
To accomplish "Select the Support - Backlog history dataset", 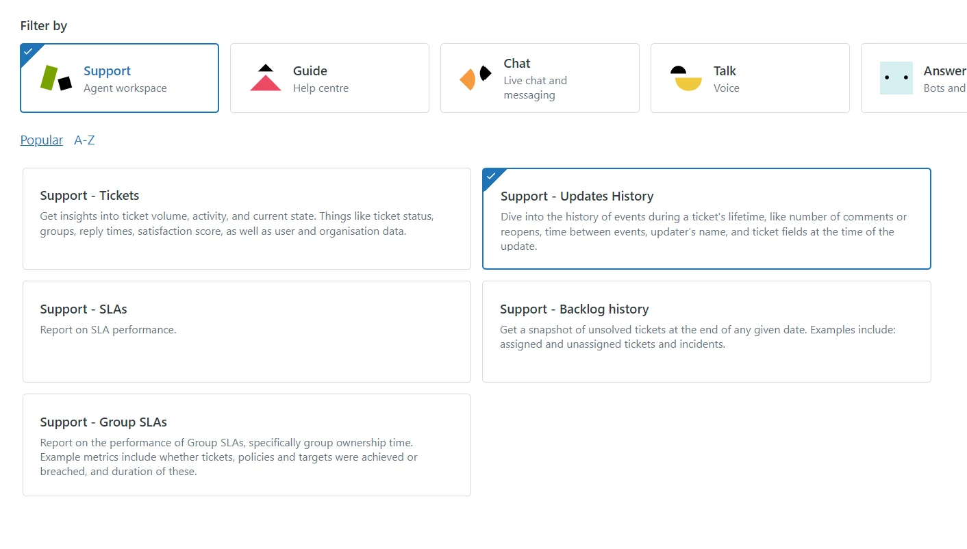I will click(707, 331).
